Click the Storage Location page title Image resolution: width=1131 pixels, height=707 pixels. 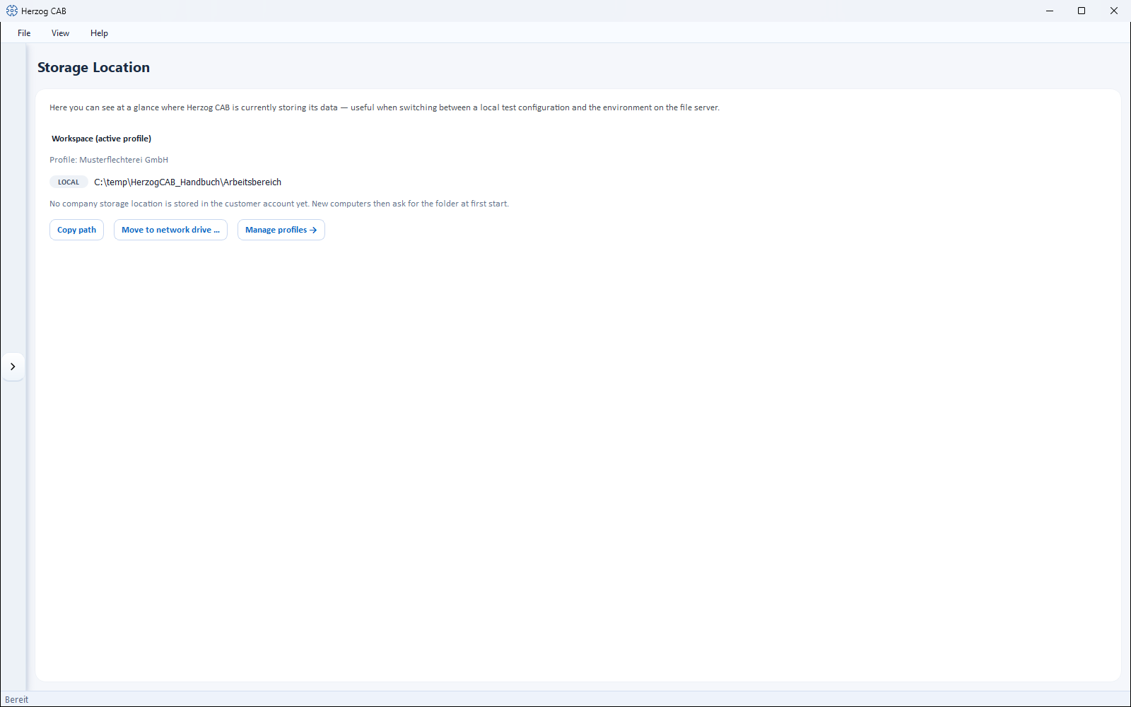[x=93, y=67]
